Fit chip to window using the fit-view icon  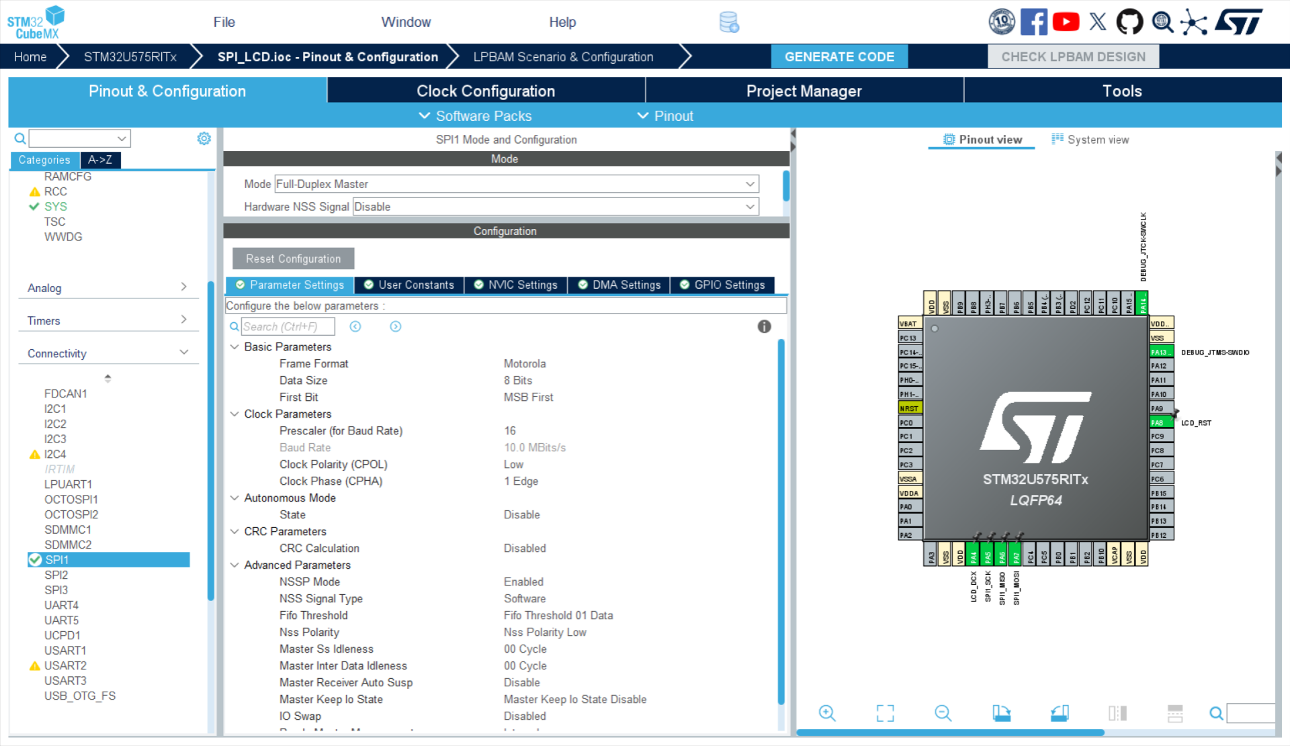pyautogui.click(x=885, y=713)
